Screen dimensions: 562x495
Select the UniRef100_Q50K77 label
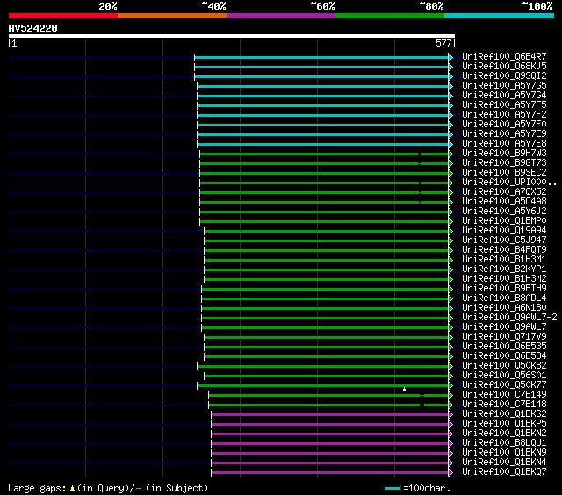(504, 385)
